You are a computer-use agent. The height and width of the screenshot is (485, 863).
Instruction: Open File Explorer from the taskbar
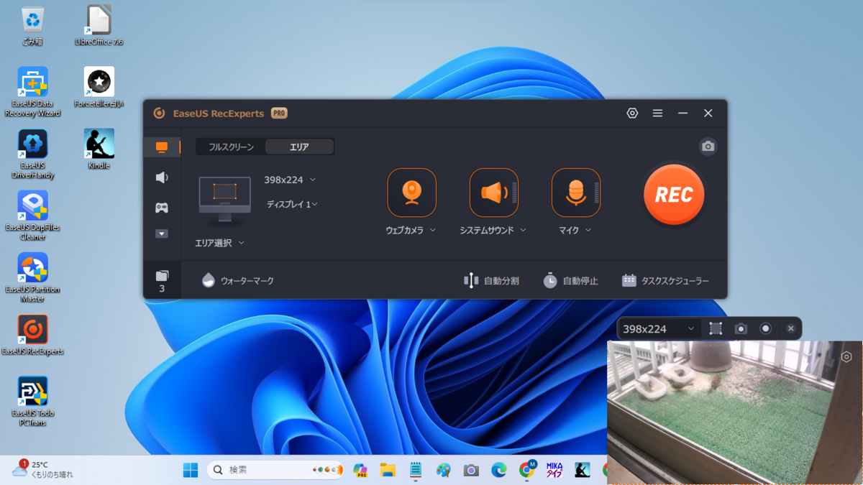(388, 470)
